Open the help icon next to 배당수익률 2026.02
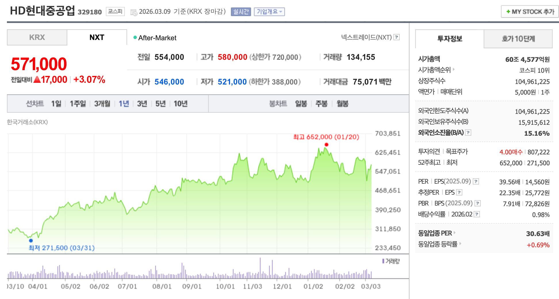Image resolution: width=559 pixels, height=299 pixels. click(477, 214)
